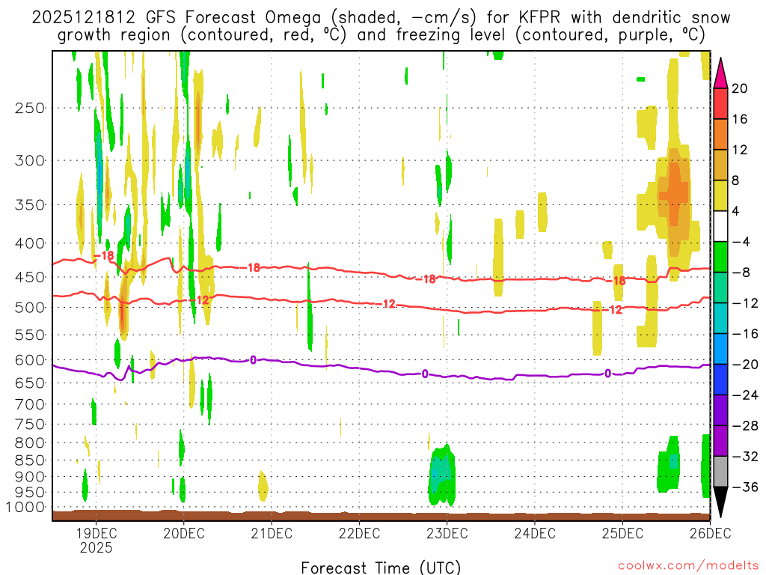Click the purple 0 contour label near 25DEC
This screenshot has height=575, width=766.
607,374
